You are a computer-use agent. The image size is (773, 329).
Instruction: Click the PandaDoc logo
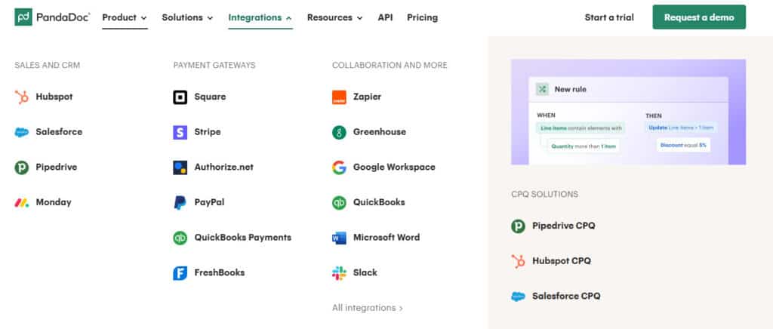tap(52, 17)
